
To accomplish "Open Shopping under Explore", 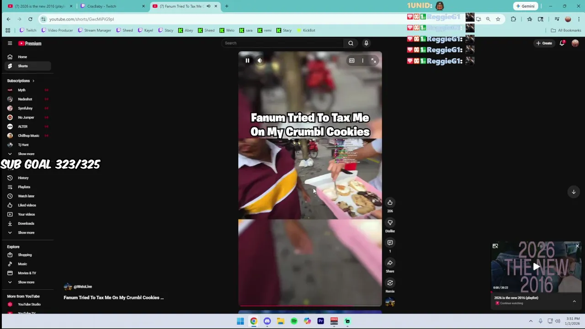I will pos(27,255).
